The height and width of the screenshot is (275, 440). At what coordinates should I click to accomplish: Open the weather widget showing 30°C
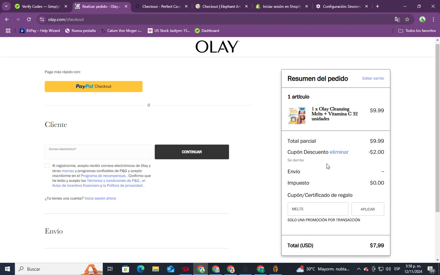[323, 269]
